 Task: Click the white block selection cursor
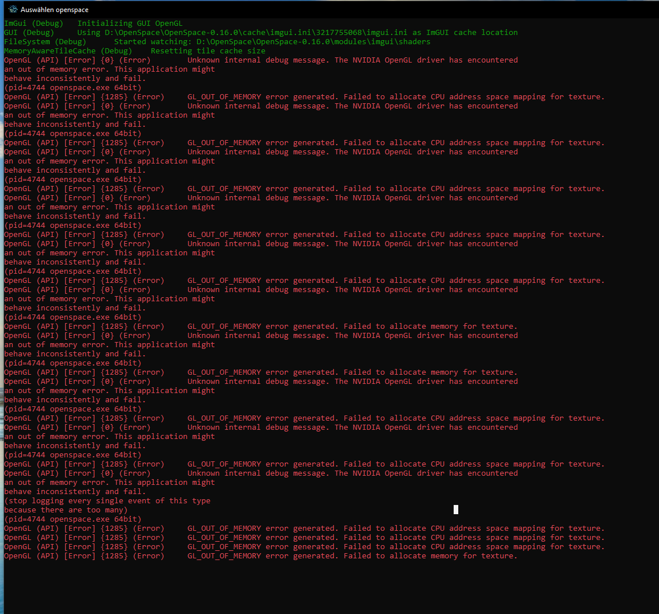click(x=456, y=510)
